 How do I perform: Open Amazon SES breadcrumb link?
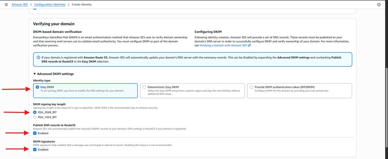pyautogui.click(x=19, y=5)
